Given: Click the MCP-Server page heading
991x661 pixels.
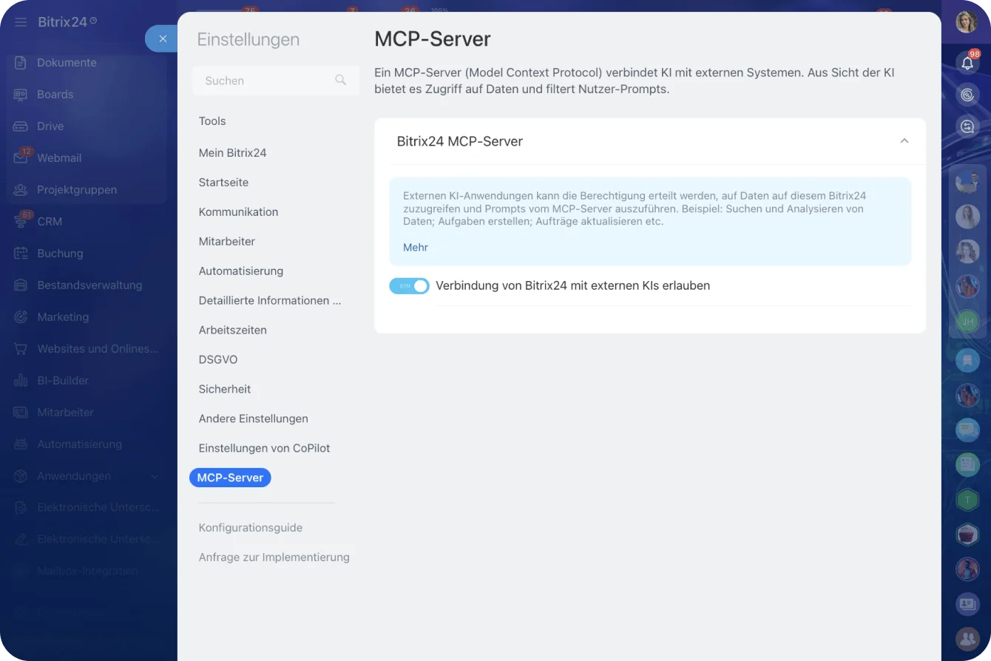Looking at the screenshot, I should [433, 38].
